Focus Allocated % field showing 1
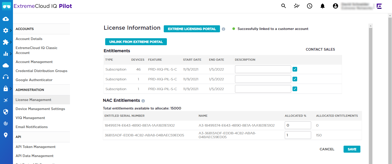 (x=298, y=135)
